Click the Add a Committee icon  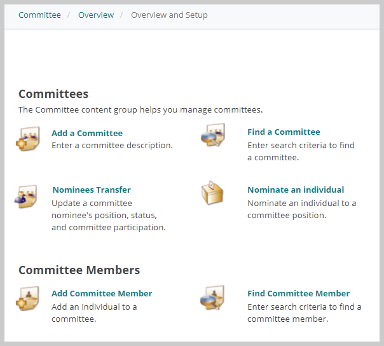[28, 139]
